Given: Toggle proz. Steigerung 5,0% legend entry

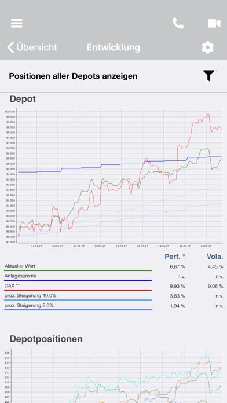Looking at the screenshot, I should point(78,307).
